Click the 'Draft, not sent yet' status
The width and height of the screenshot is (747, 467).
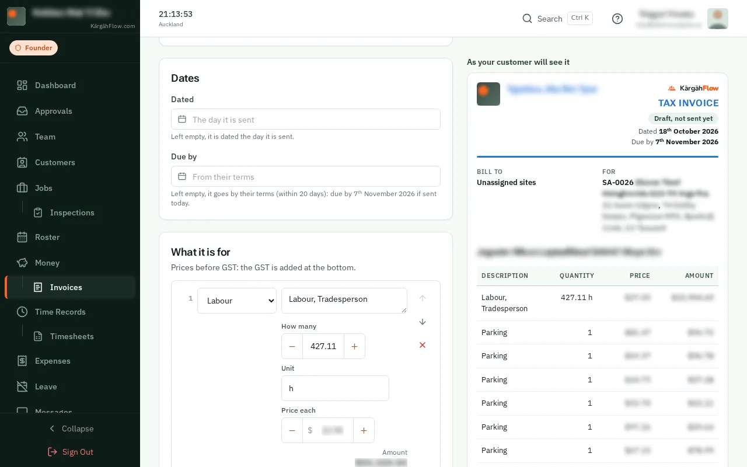(683, 119)
